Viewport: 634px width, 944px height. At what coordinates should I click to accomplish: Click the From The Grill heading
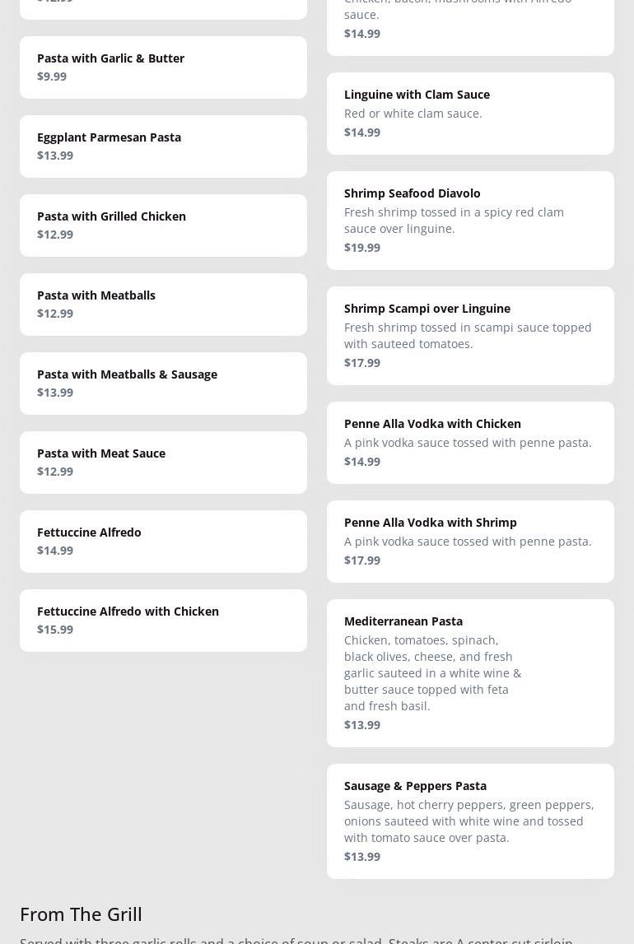(81, 914)
